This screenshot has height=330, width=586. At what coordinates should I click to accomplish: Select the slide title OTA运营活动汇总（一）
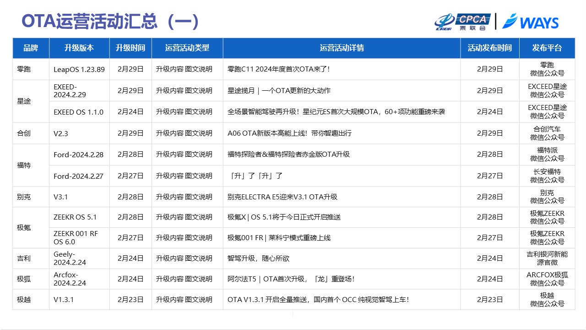pos(110,22)
